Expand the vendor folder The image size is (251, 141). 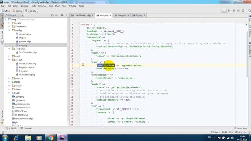(9, 85)
